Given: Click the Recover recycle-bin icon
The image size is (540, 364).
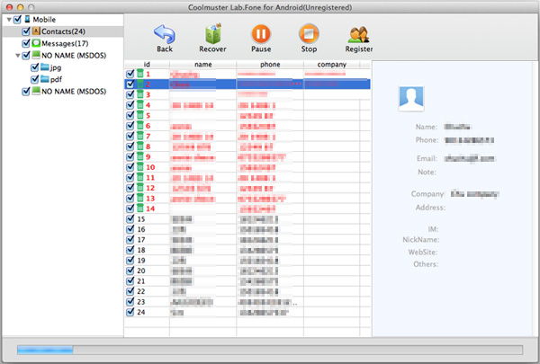Looking at the screenshot, I should coord(212,34).
